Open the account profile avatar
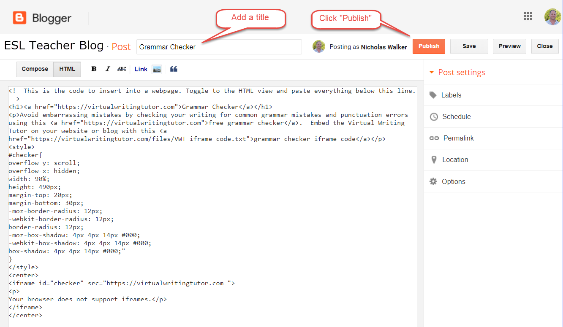This screenshot has height=327, width=563. click(x=553, y=16)
